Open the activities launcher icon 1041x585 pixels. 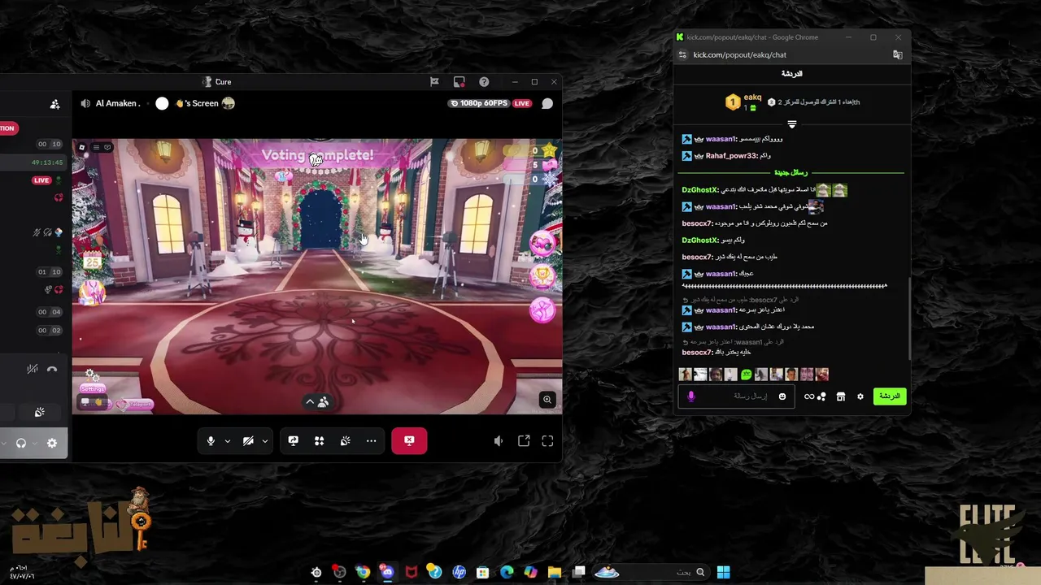[319, 440]
